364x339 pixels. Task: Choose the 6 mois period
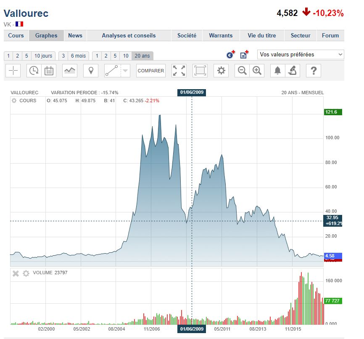pyautogui.click(x=79, y=56)
